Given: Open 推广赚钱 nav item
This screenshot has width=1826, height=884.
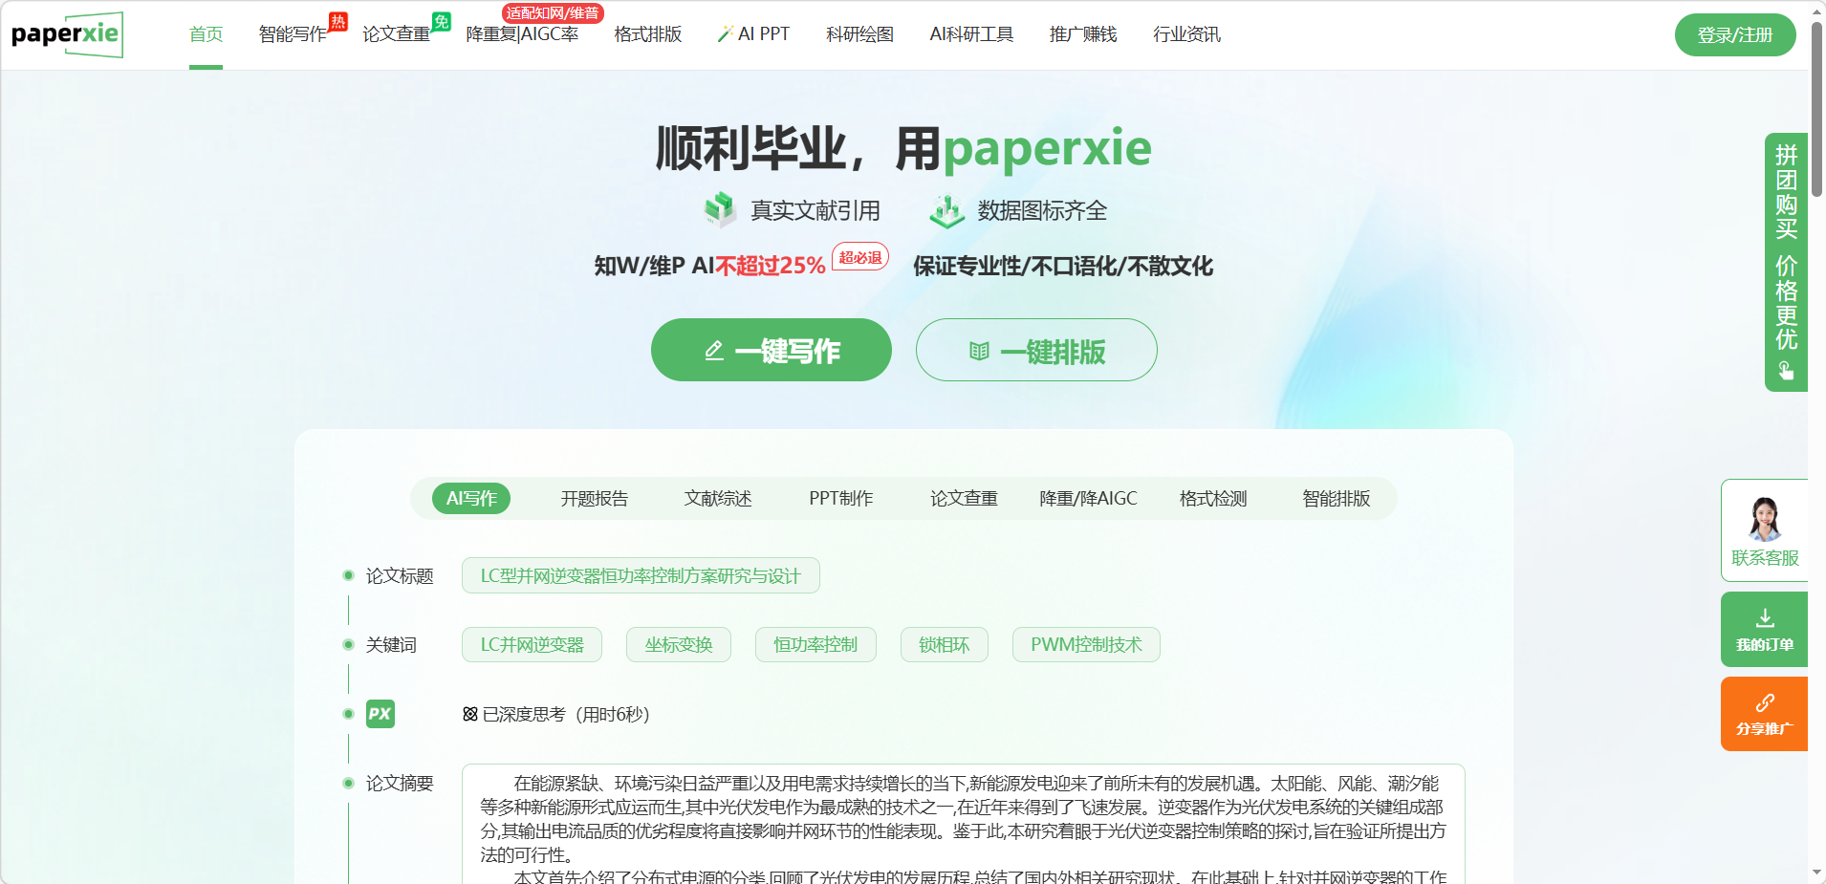Looking at the screenshot, I should (x=1083, y=34).
